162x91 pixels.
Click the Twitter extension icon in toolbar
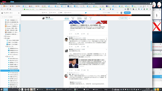coord(141,9)
